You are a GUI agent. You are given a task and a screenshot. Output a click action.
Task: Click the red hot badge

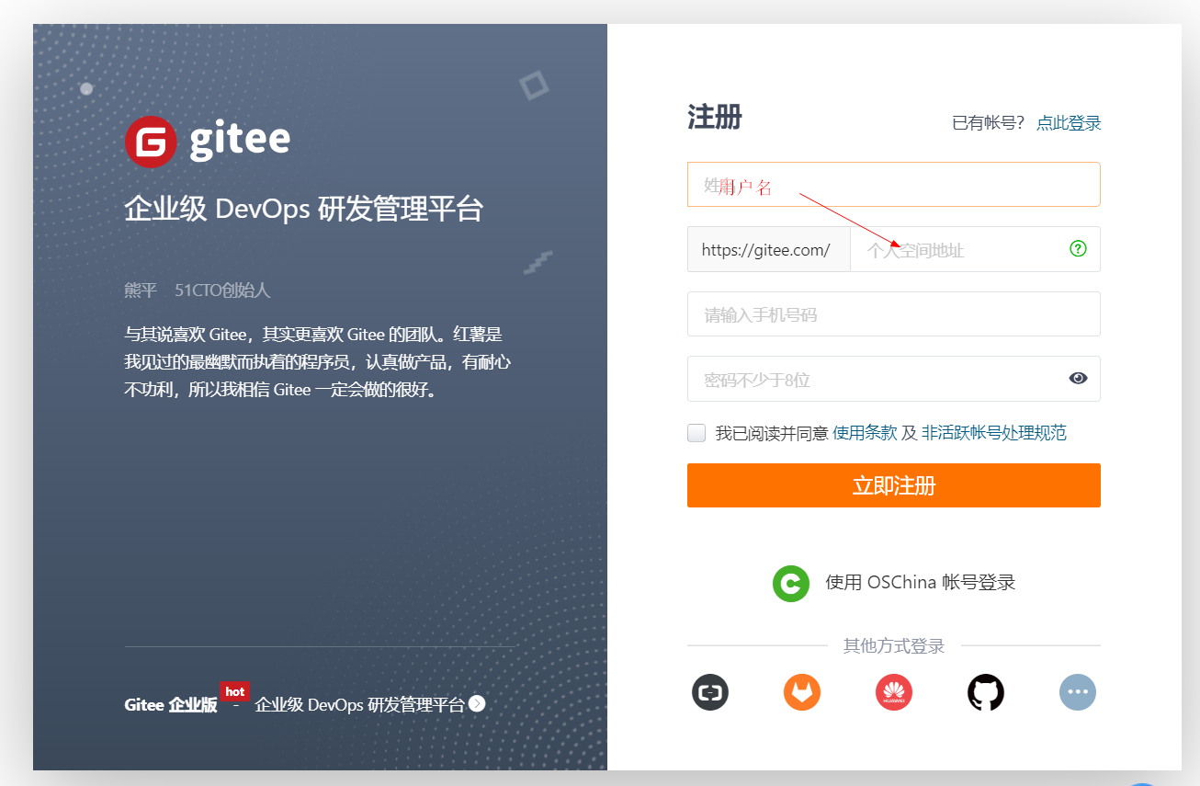pos(235,691)
